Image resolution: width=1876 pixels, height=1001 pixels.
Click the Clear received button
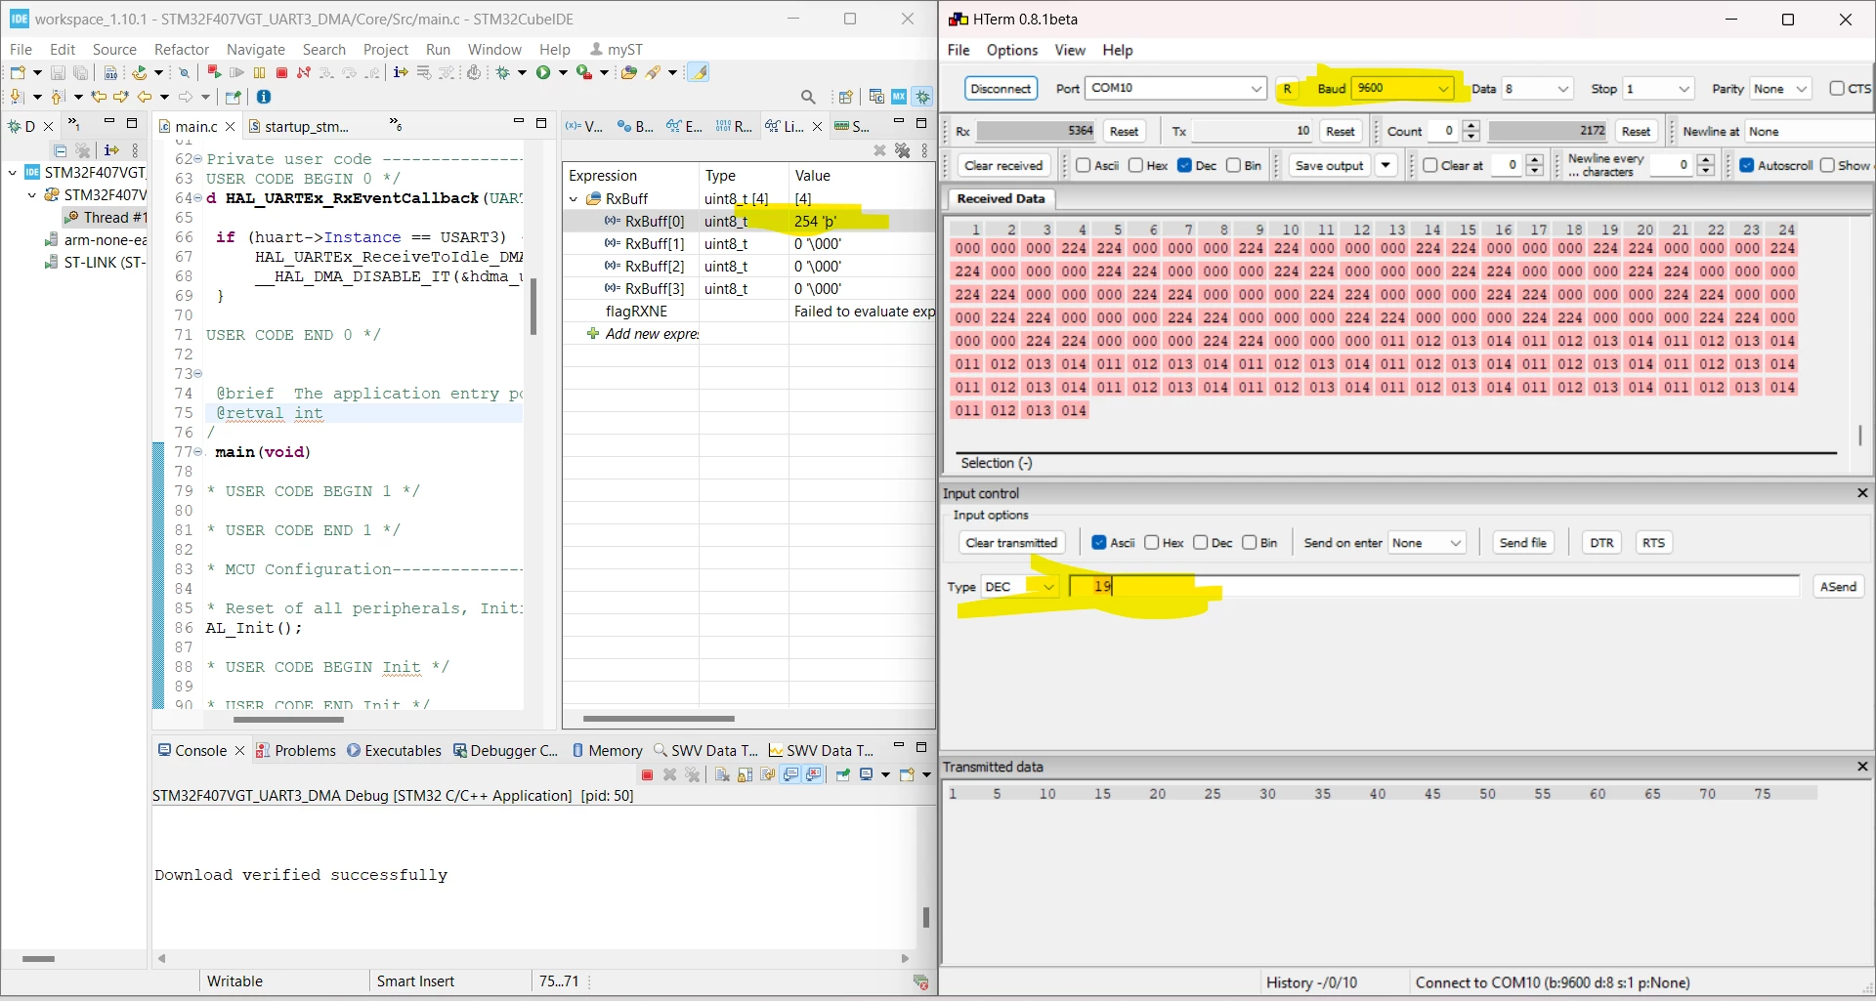[1003, 165]
